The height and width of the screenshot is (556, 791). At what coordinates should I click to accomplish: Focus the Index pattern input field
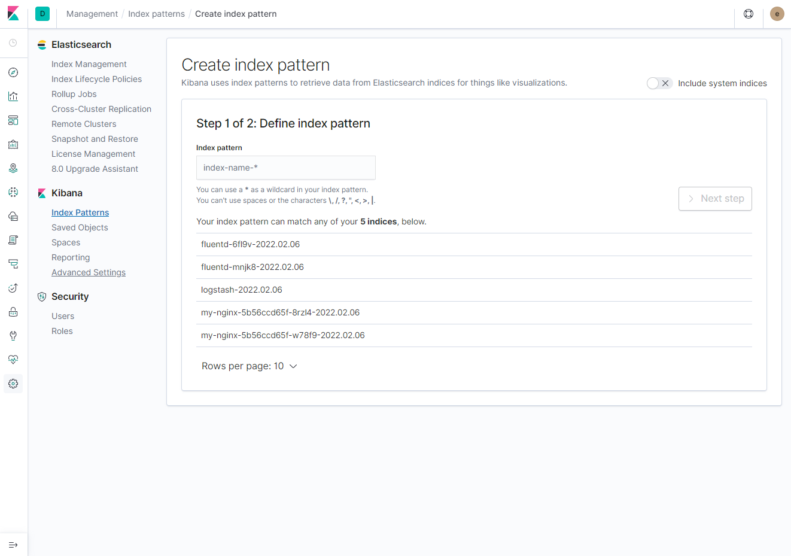coord(286,168)
